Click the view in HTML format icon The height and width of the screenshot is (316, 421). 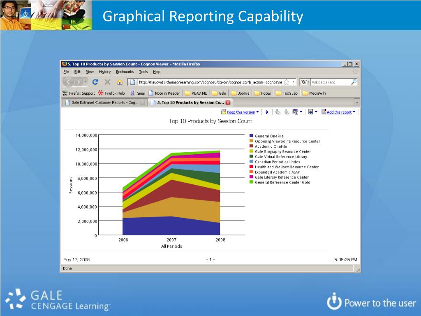click(x=311, y=112)
